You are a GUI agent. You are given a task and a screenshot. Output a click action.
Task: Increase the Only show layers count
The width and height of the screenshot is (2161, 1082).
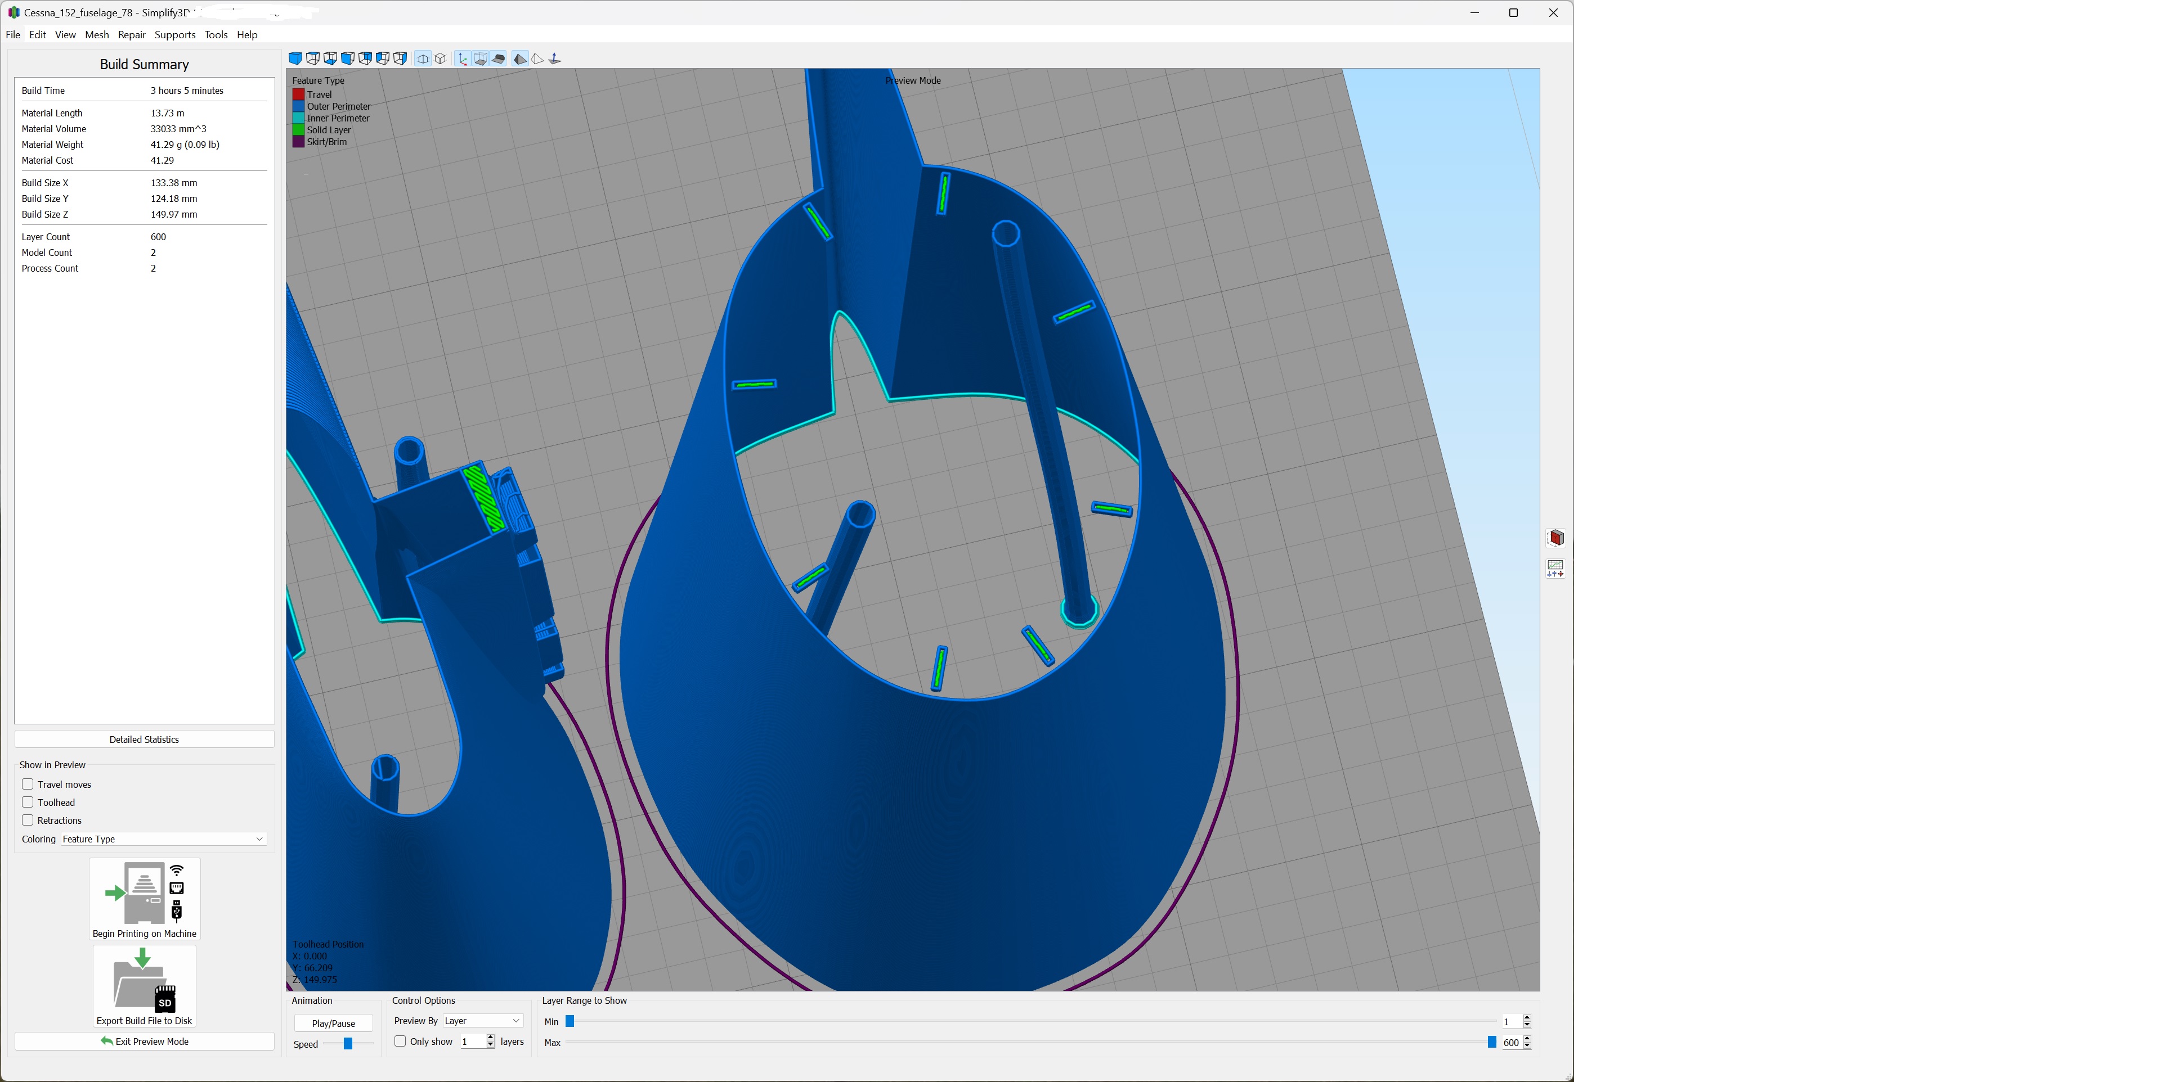click(491, 1038)
